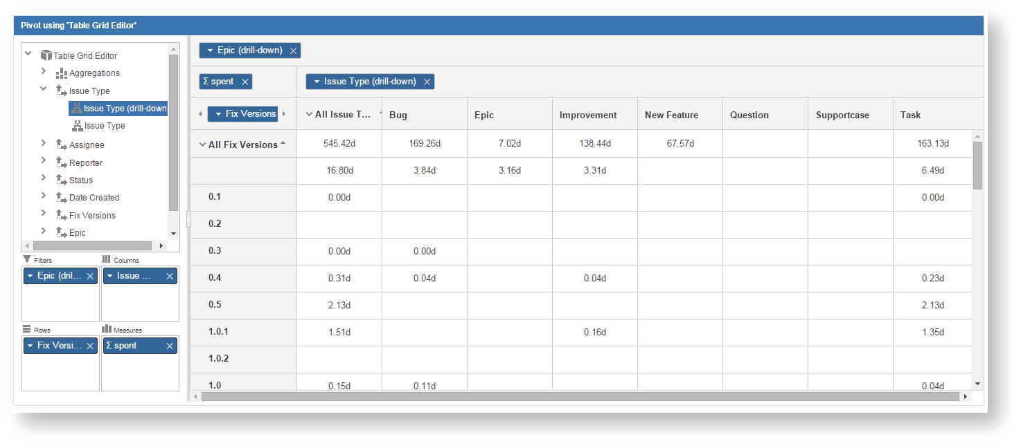The height and width of the screenshot is (446, 1021).
Task: Click the tree panel horizontal scrollbar
Action: 91,245
